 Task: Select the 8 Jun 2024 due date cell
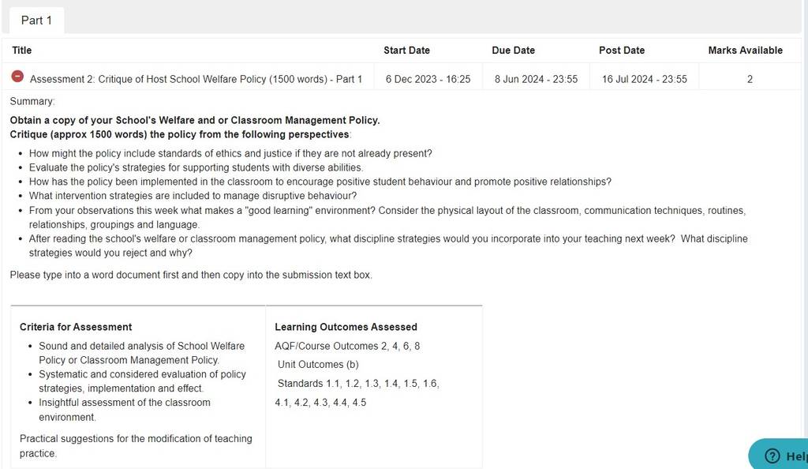coord(536,80)
